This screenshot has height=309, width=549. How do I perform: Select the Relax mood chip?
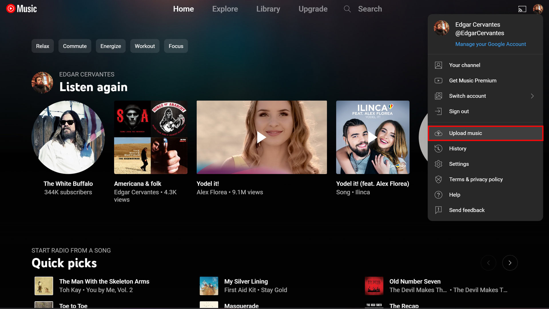[42, 46]
